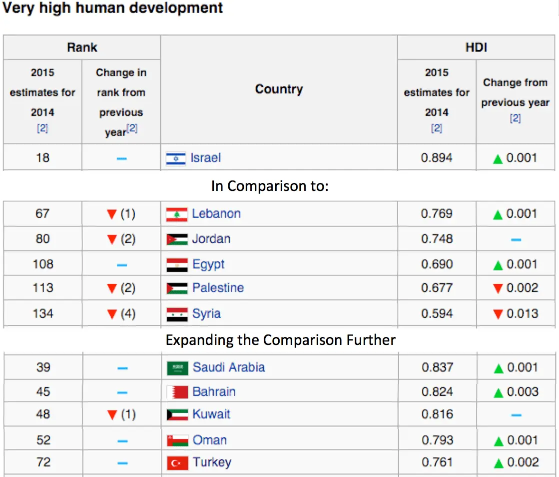559x477 pixels.
Task: Click the Jordan flag icon
Action: pos(177,239)
